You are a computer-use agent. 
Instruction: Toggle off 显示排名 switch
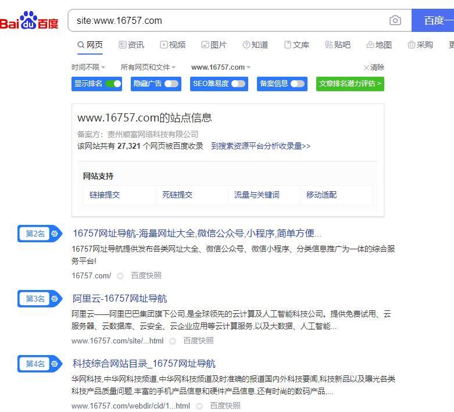113,84
